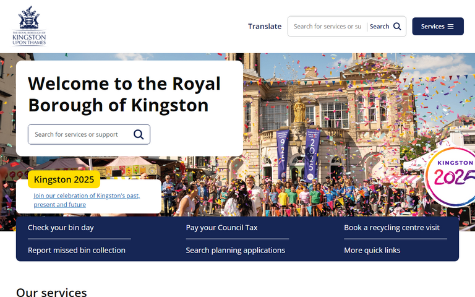Click the yellow Kingston 2025 label
This screenshot has height=297, width=475.
64,179
